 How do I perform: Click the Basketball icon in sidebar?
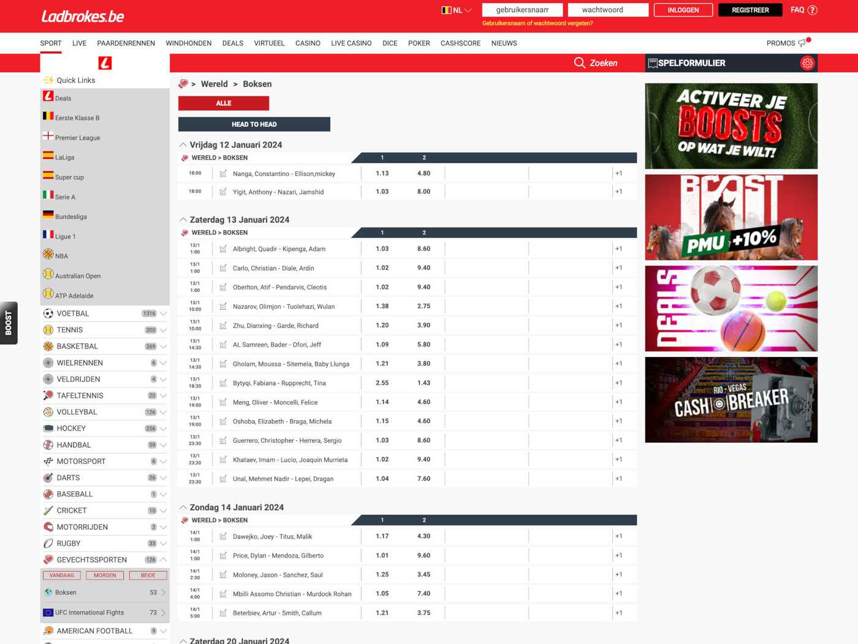pyautogui.click(x=48, y=347)
